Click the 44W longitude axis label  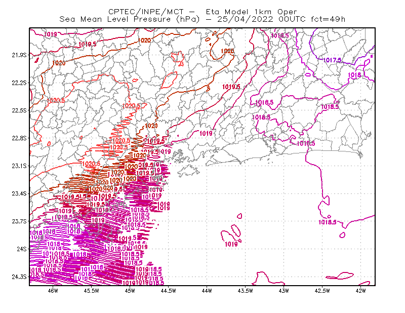pos(207,291)
